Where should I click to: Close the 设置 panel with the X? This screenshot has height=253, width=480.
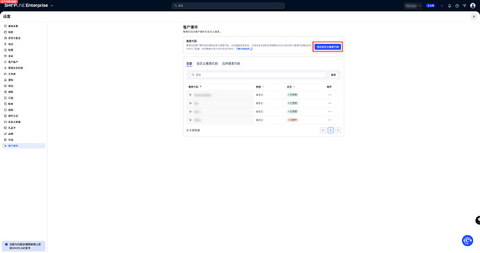click(474, 17)
